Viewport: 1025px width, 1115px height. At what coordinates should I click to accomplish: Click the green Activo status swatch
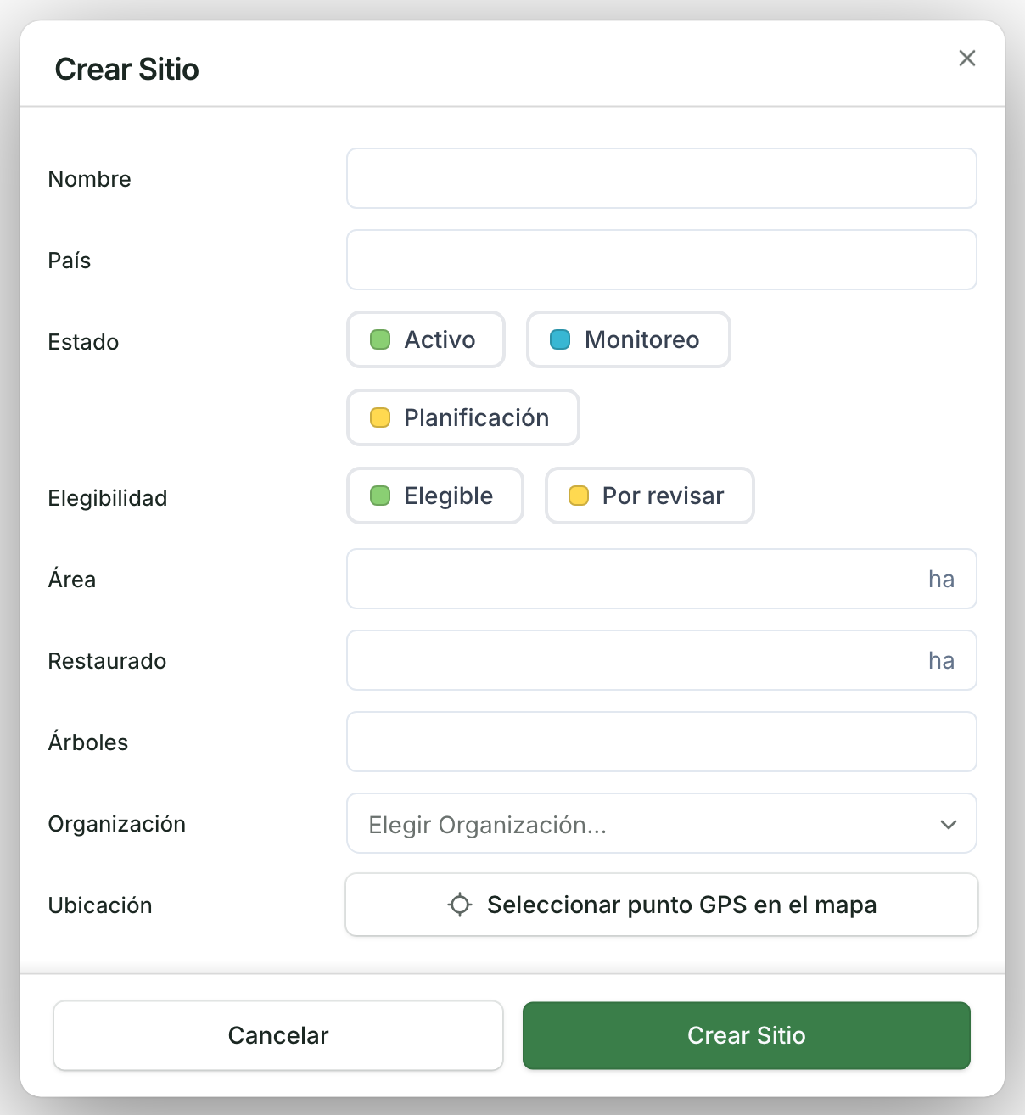coord(380,339)
